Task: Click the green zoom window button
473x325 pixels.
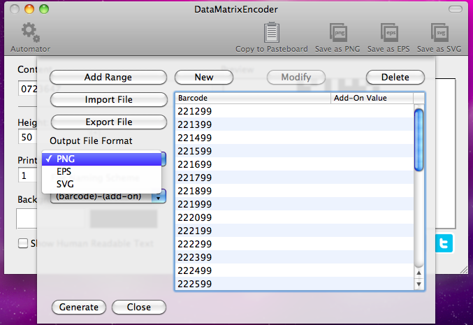Action: [44, 9]
